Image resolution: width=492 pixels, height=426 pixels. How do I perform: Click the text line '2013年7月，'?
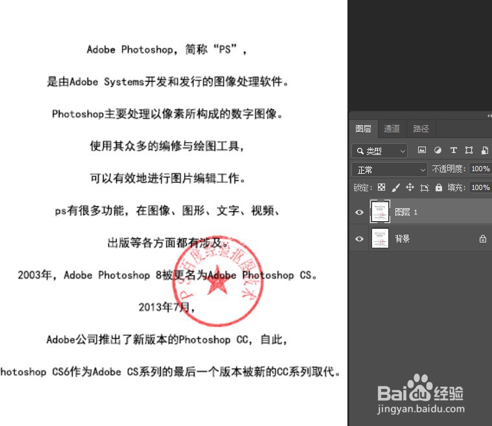click(167, 307)
